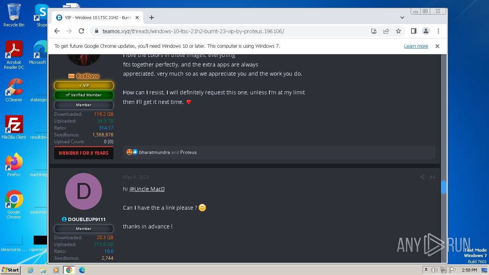
Task: Click DOUBLEUP9111's Downloaded value 20.3 GB
Action: (x=105, y=238)
